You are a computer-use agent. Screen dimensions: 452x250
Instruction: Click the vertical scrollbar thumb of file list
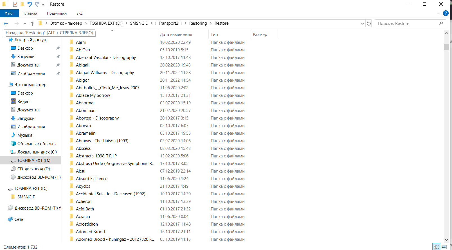[446, 47]
